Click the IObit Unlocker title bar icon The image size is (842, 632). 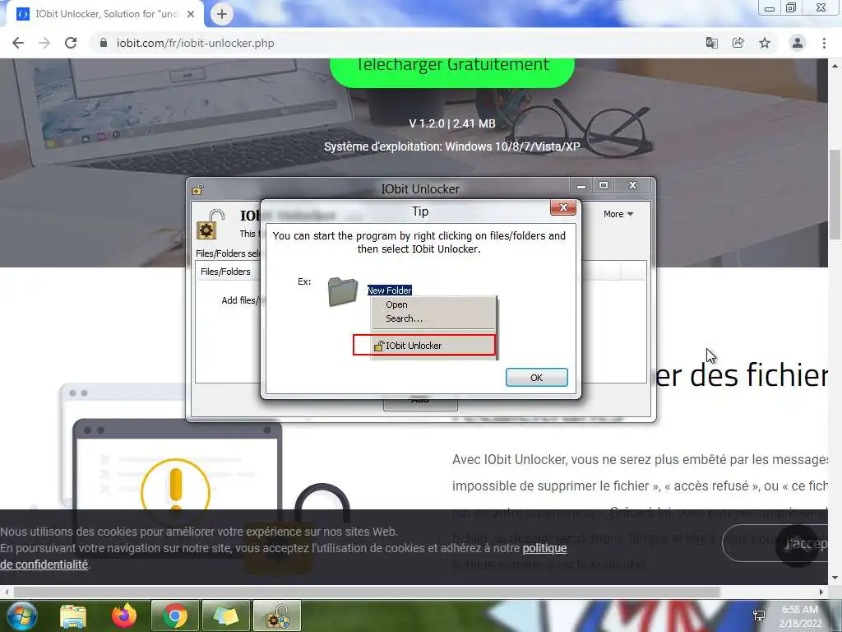click(x=197, y=189)
